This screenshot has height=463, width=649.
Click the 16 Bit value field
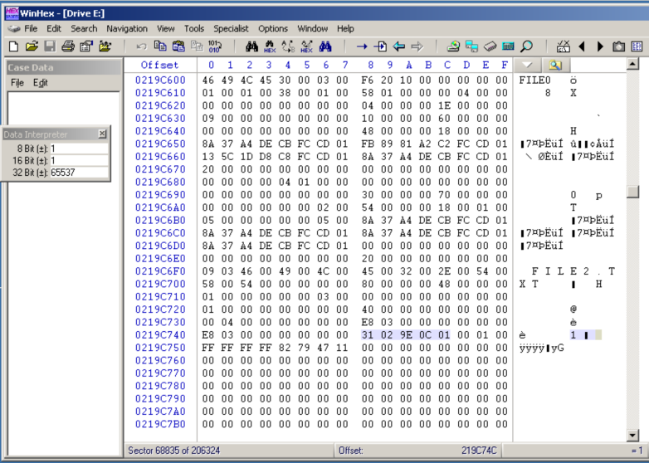(x=79, y=160)
